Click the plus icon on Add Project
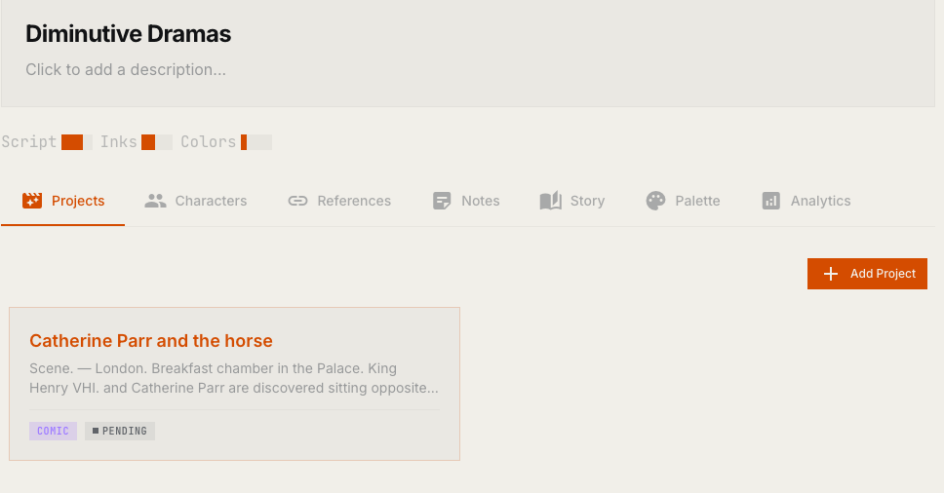This screenshot has height=493, width=944. click(831, 274)
